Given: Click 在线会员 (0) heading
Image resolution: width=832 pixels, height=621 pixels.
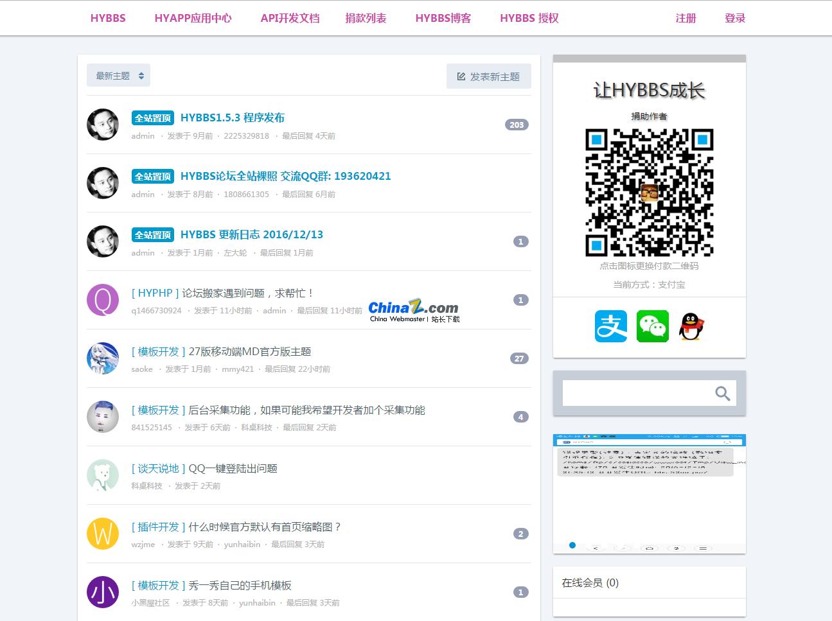Looking at the screenshot, I should (590, 582).
